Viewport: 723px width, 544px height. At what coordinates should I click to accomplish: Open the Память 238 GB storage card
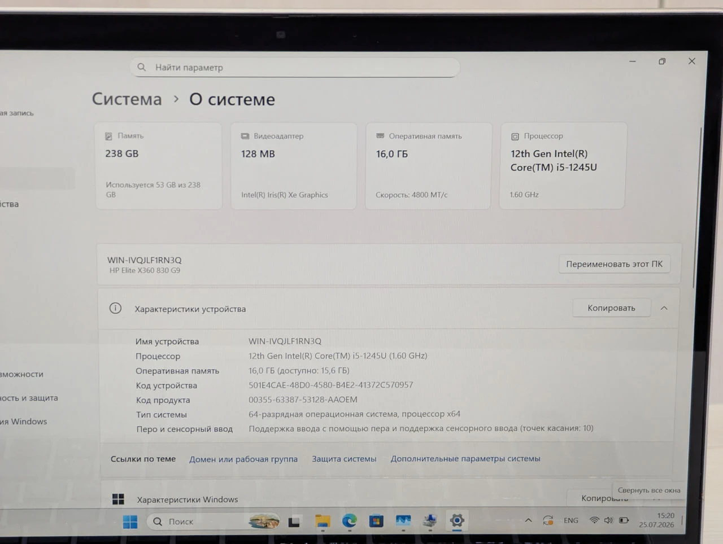[159, 166]
